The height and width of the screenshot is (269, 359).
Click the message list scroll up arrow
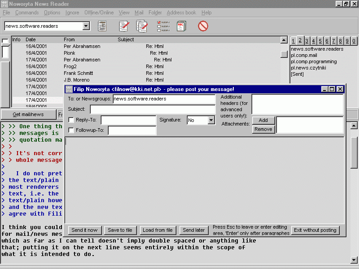click(x=284, y=40)
